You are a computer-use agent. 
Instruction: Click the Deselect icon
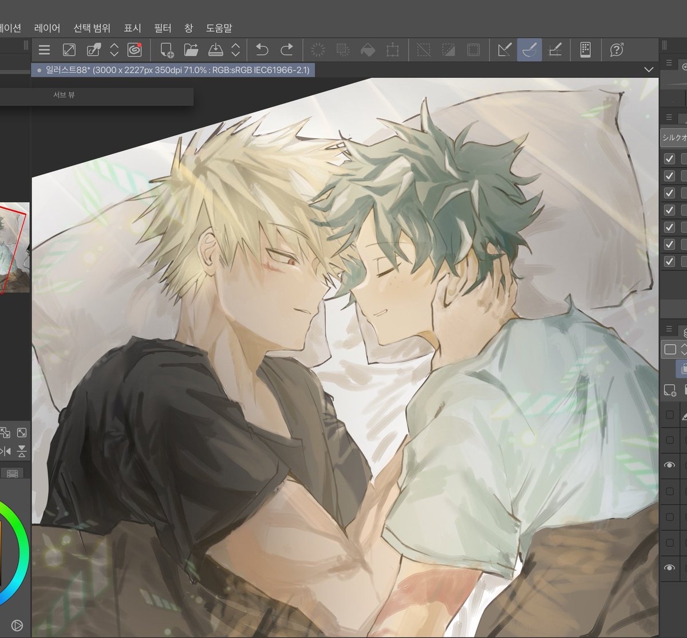424,50
